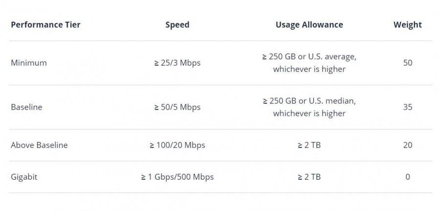Select the Minimum tier row label
This screenshot has height=211, width=440.
click(29, 63)
